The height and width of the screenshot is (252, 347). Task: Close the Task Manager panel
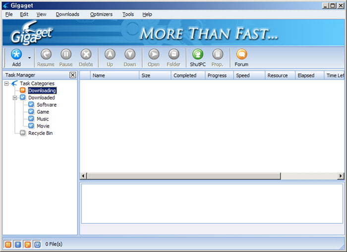[x=73, y=75]
